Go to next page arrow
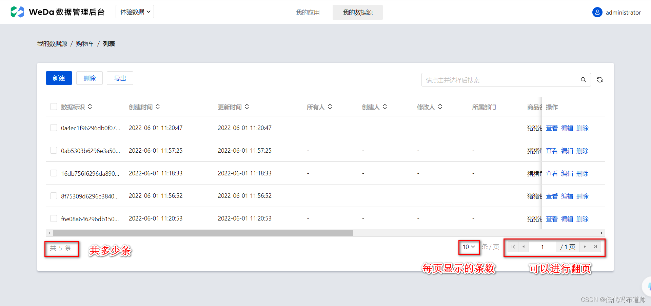The width and height of the screenshot is (651, 306). click(585, 247)
